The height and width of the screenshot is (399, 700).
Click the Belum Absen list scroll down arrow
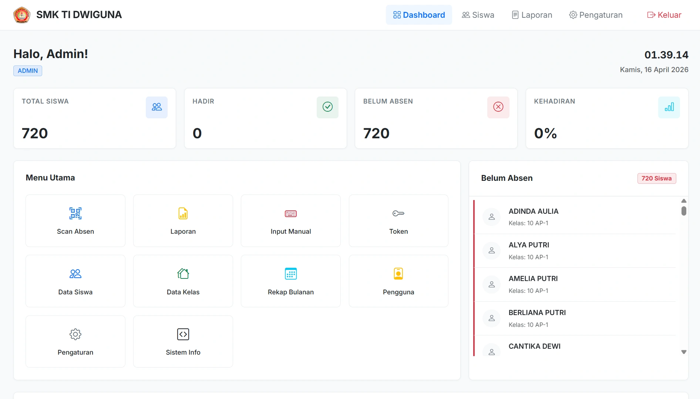(684, 352)
